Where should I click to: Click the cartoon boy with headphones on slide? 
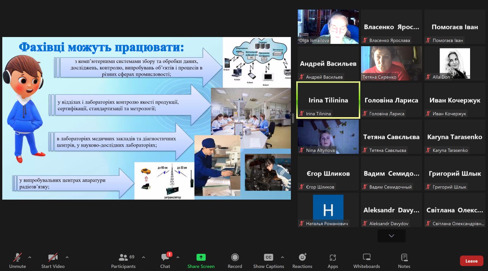24,109
